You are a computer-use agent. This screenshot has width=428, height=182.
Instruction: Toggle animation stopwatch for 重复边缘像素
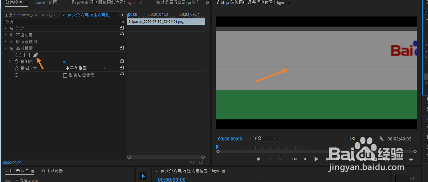click(x=17, y=75)
